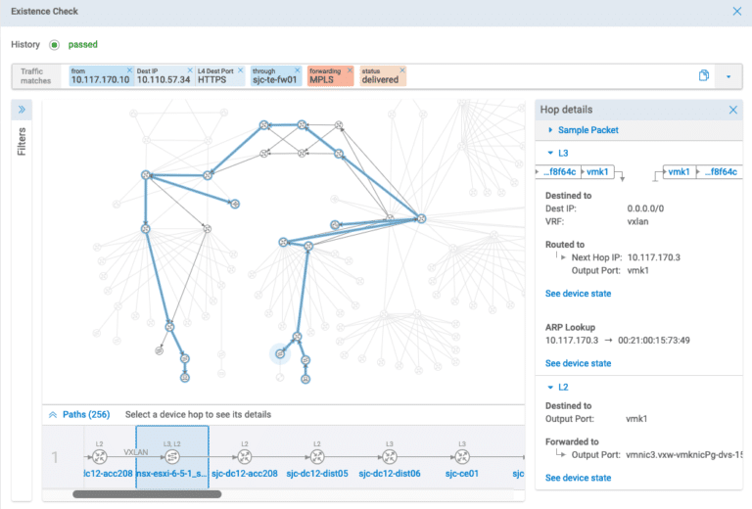The height and width of the screenshot is (509, 752).
Task: Click the highlighted node in topology map
Action: tap(279, 353)
